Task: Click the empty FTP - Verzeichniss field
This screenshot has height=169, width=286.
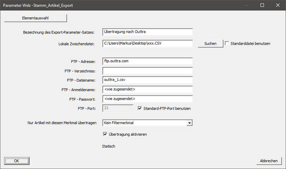Action: 148,71
